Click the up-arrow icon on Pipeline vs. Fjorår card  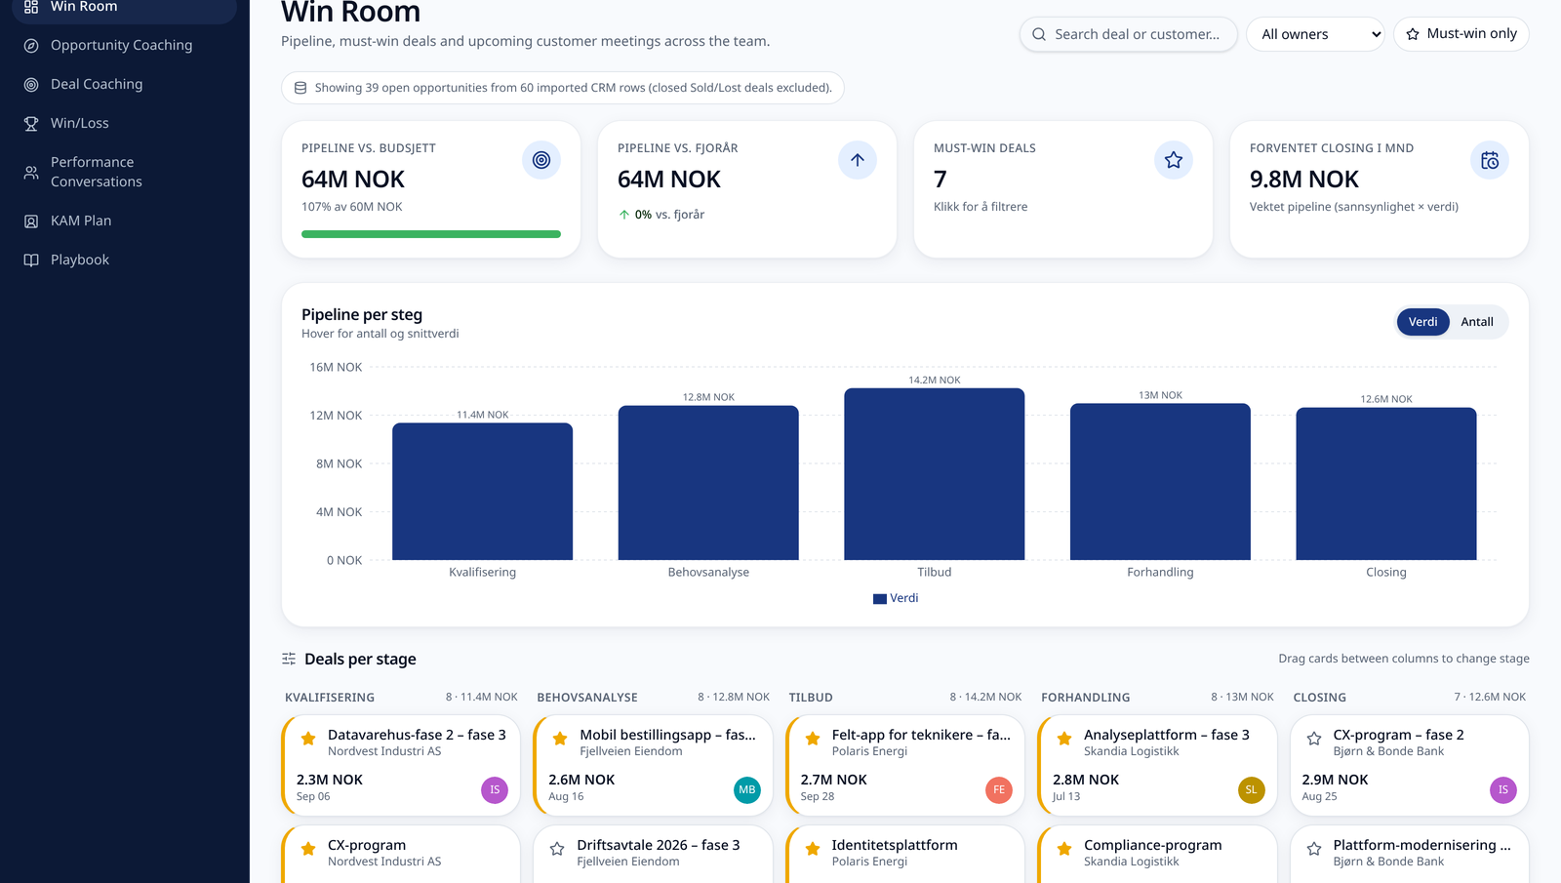[x=858, y=160]
